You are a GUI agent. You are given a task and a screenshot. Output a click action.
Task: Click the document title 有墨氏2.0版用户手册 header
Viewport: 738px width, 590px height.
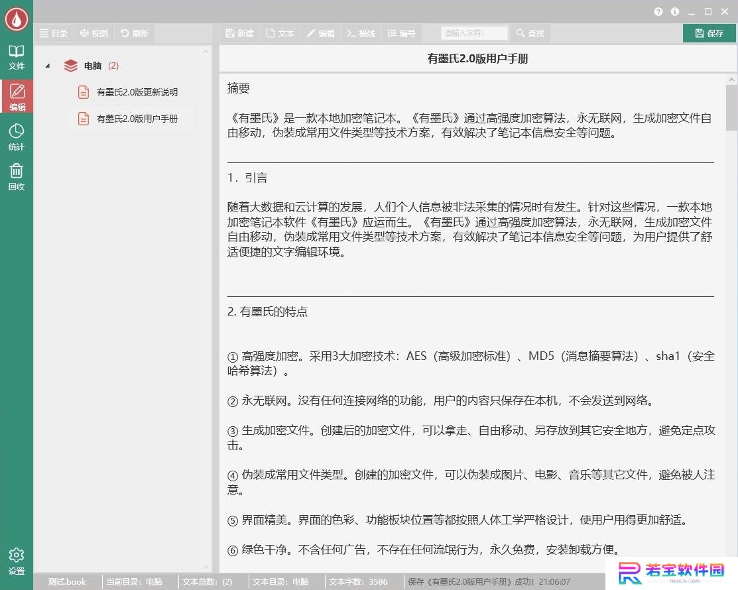tap(477, 59)
